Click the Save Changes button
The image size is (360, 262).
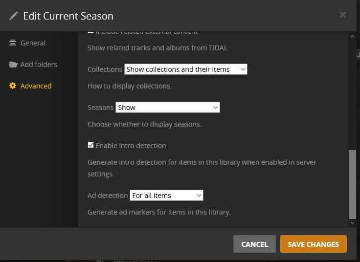[x=313, y=244]
